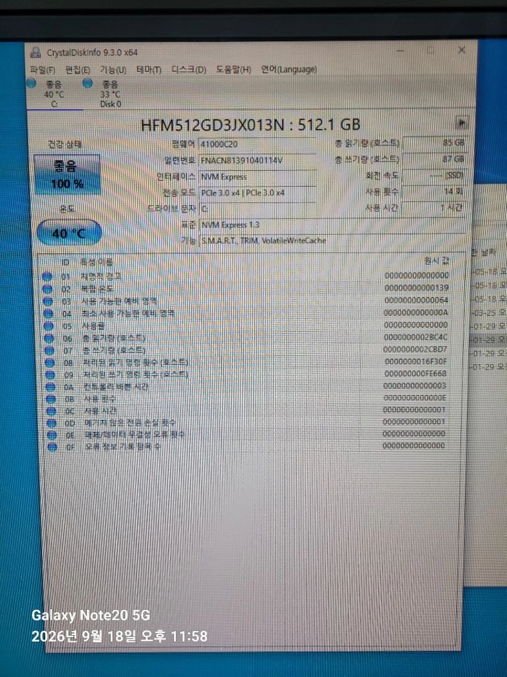Image resolution: width=507 pixels, height=677 pixels.
Task: Open the 파일(F) menu
Action: coord(43,70)
